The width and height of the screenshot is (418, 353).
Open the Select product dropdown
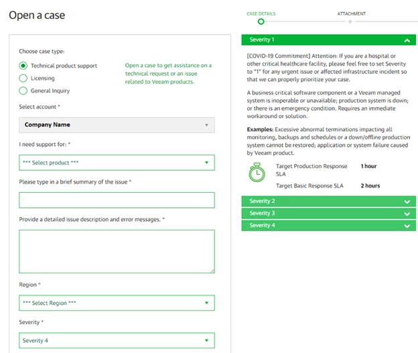coord(117,163)
